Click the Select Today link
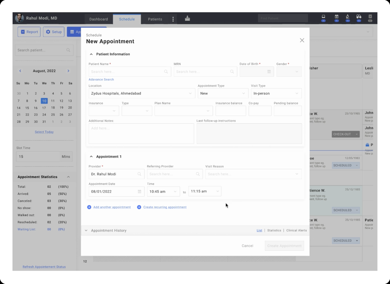The height and width of the screenshot is (284, 390). (x=44, y=132)
